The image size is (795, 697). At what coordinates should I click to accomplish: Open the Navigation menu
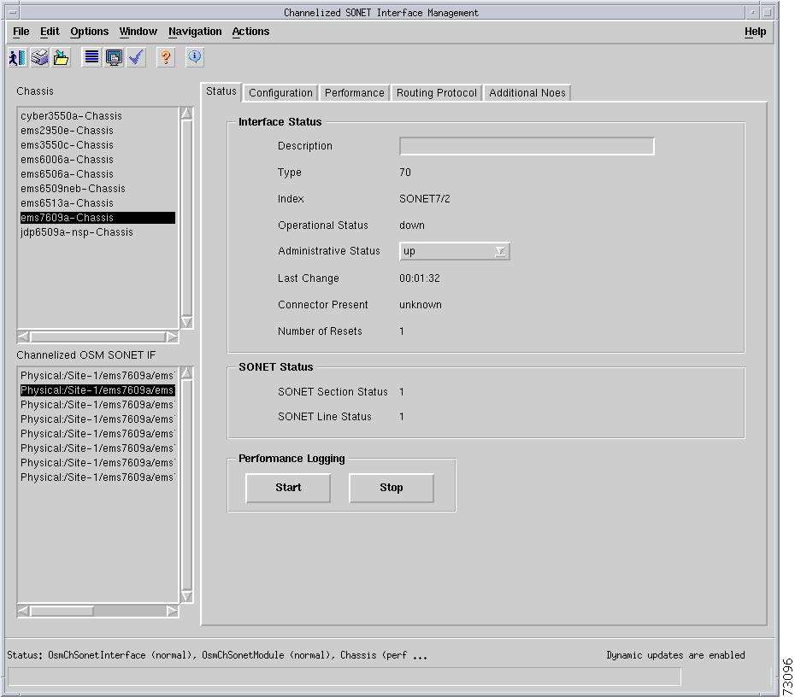point(195,32)
